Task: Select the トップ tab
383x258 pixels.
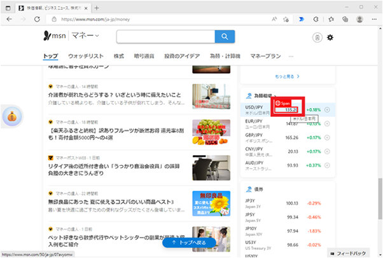Action: 50,56
